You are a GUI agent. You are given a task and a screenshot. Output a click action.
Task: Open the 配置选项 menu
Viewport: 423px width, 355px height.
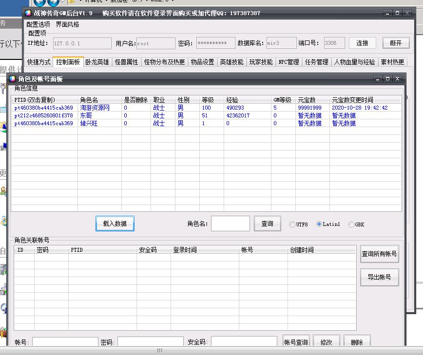38,24
